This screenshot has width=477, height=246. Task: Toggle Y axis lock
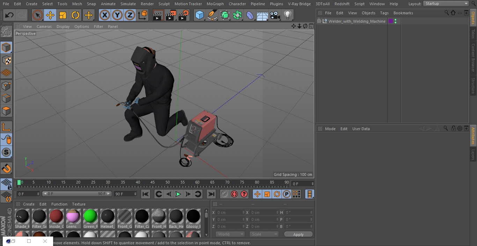117,15
